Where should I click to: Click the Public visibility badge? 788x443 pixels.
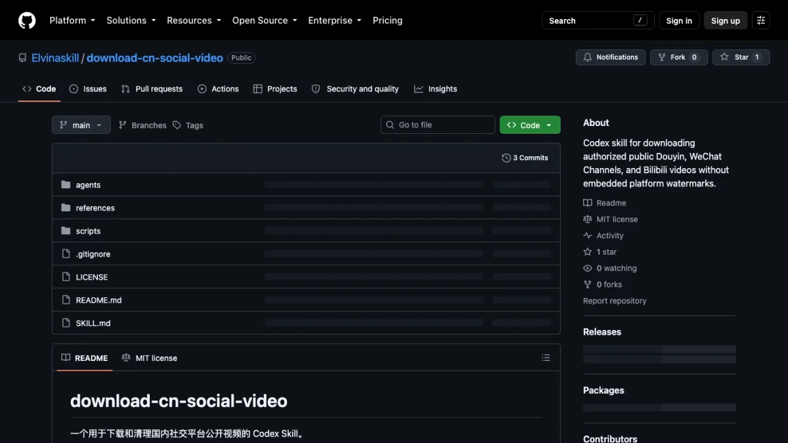(x=241, y=58)
